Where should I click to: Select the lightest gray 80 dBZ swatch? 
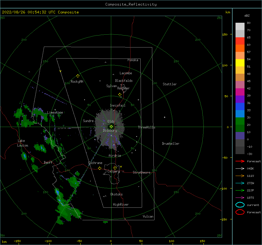[x=240, y=27]
